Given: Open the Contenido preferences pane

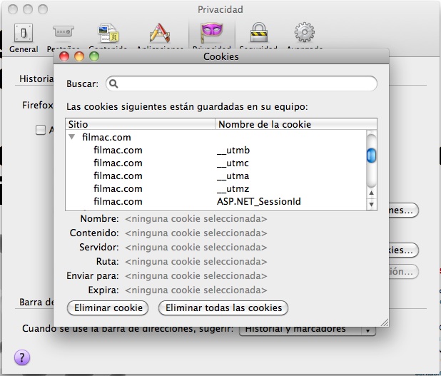Looking at the screenshot, I should pos(108,34).
